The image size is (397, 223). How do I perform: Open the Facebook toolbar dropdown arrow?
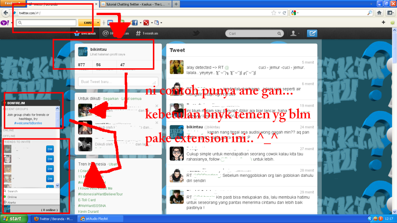click(x=140, y=23)
